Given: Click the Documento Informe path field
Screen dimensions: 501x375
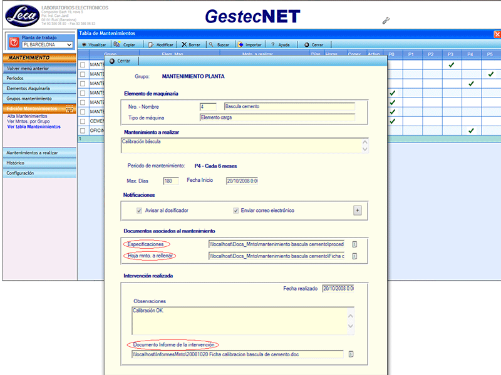Looking at the screenshot, I should pos(237,354).
